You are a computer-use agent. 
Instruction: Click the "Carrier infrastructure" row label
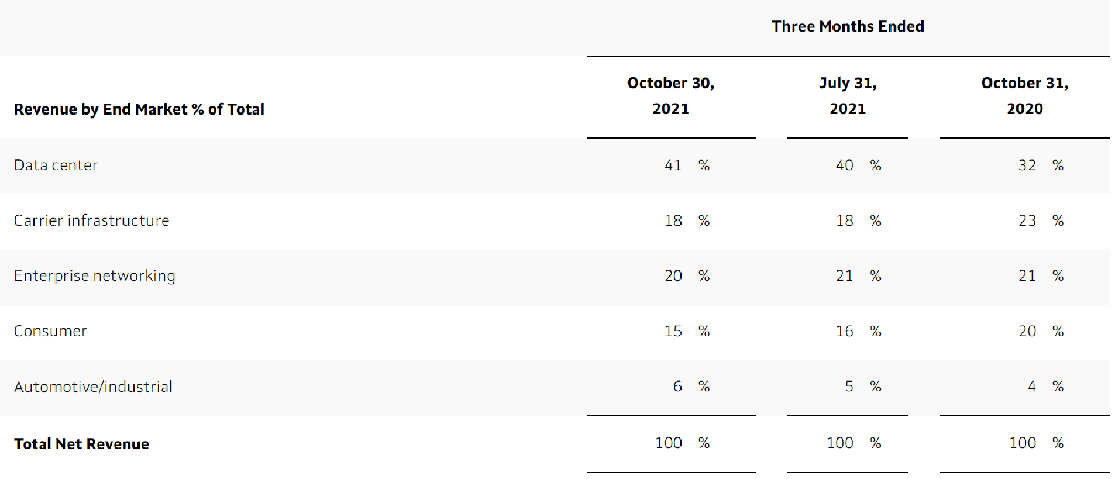(x=91, y=220)
